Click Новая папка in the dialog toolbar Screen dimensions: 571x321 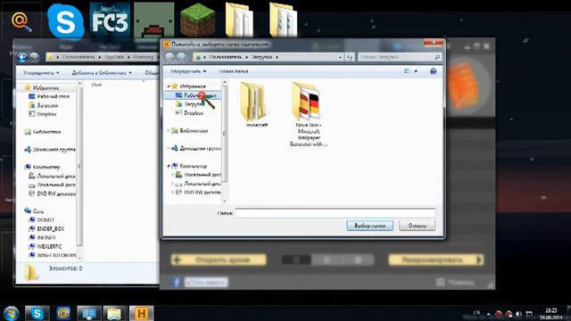pyautogui.click(x=234, y=71)
